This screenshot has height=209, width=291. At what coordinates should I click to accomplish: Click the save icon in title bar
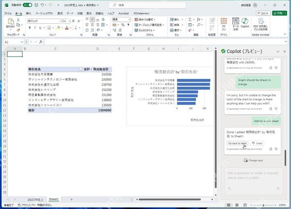click(x=36, y=5)
